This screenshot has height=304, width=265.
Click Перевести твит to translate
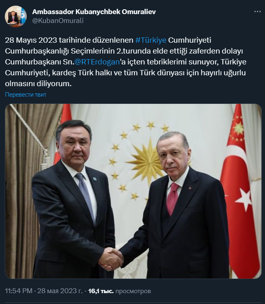pyautogui.click(x=26, y=95)
